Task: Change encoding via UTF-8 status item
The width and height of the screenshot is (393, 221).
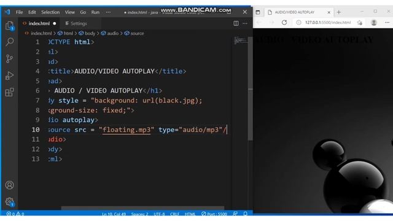Action: pyautogui.click(x=159, y=214)
